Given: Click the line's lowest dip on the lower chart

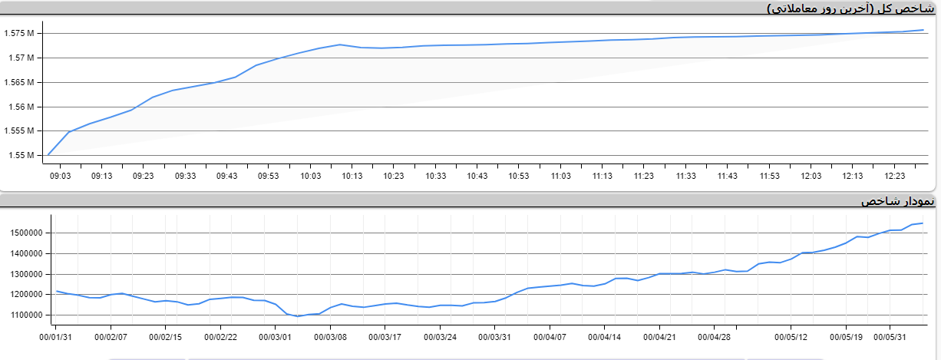Looking at the screenshot, I should [298, 316].
